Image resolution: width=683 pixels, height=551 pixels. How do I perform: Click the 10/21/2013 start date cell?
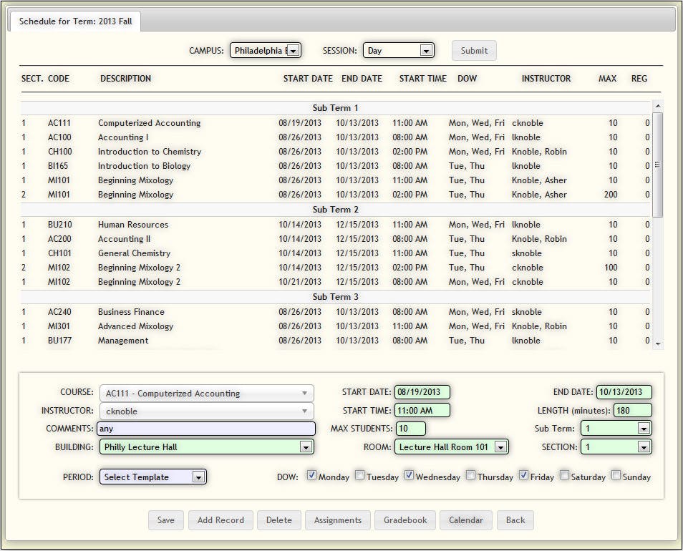[300, 282]
